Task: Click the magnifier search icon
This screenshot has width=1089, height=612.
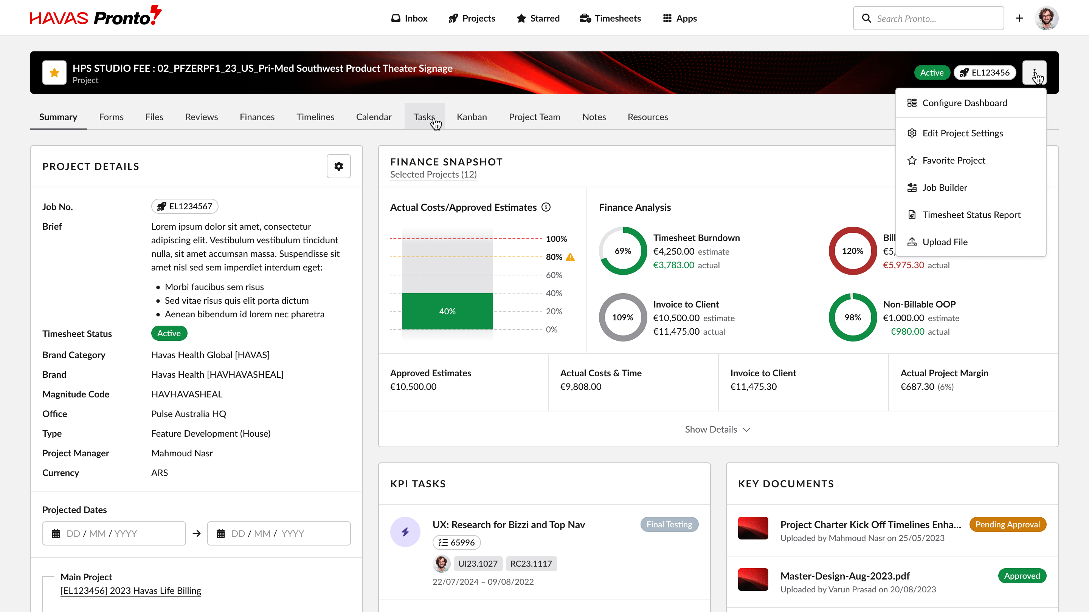Action: tap(866, 18)
